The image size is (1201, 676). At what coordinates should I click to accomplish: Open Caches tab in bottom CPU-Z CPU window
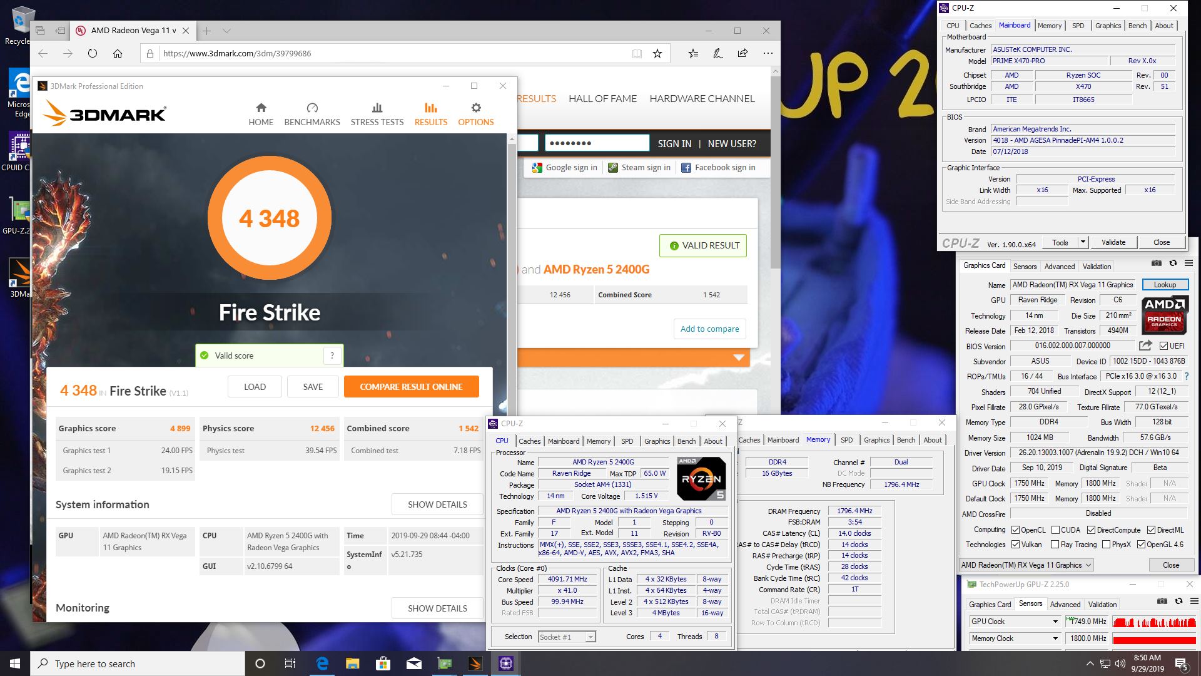(529, 441)
